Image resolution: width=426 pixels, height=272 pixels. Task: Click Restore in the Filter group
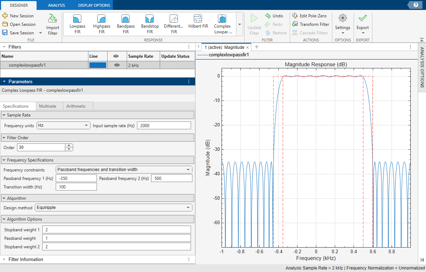coord(276,33)
